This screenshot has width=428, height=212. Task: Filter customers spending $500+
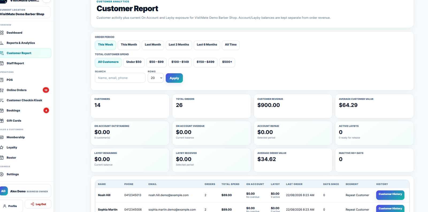(227, 62)
